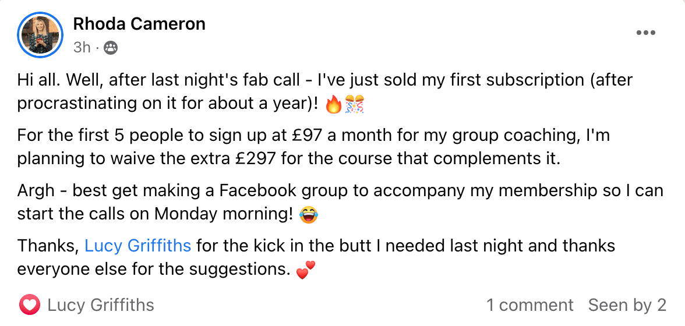The height and width of the screenshot is (326, 685).
Task: Click the party popper emoji
Action: [354, 105]
